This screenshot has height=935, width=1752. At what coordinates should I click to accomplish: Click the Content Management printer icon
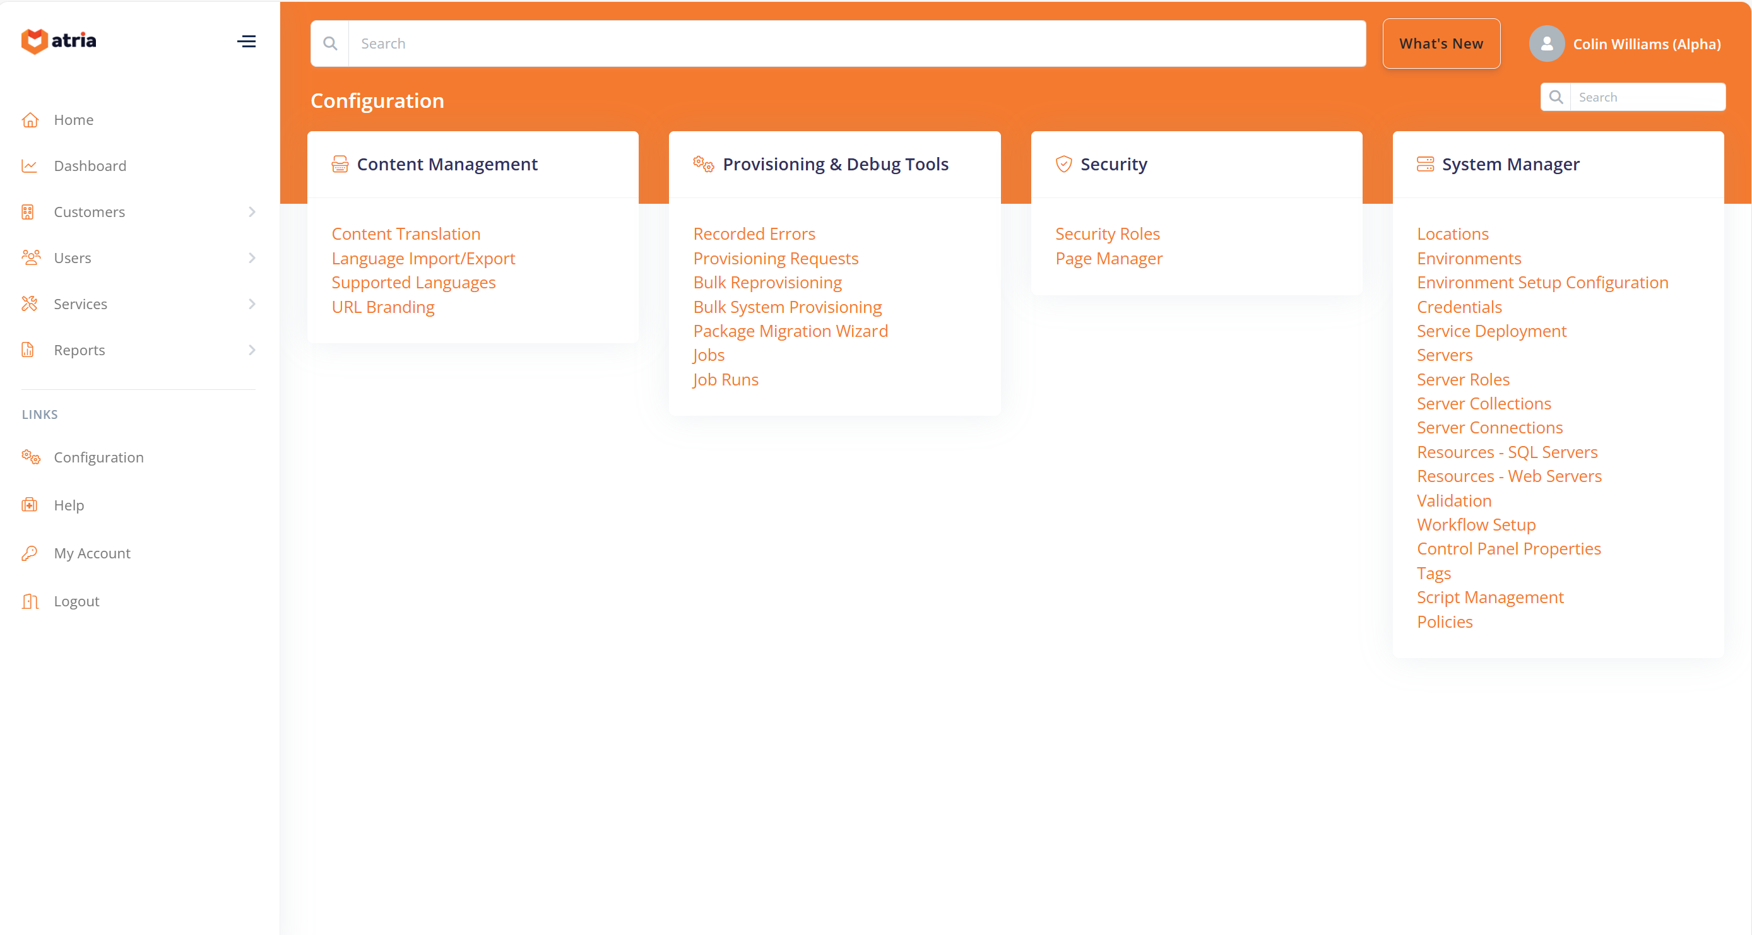pos(340,163)
